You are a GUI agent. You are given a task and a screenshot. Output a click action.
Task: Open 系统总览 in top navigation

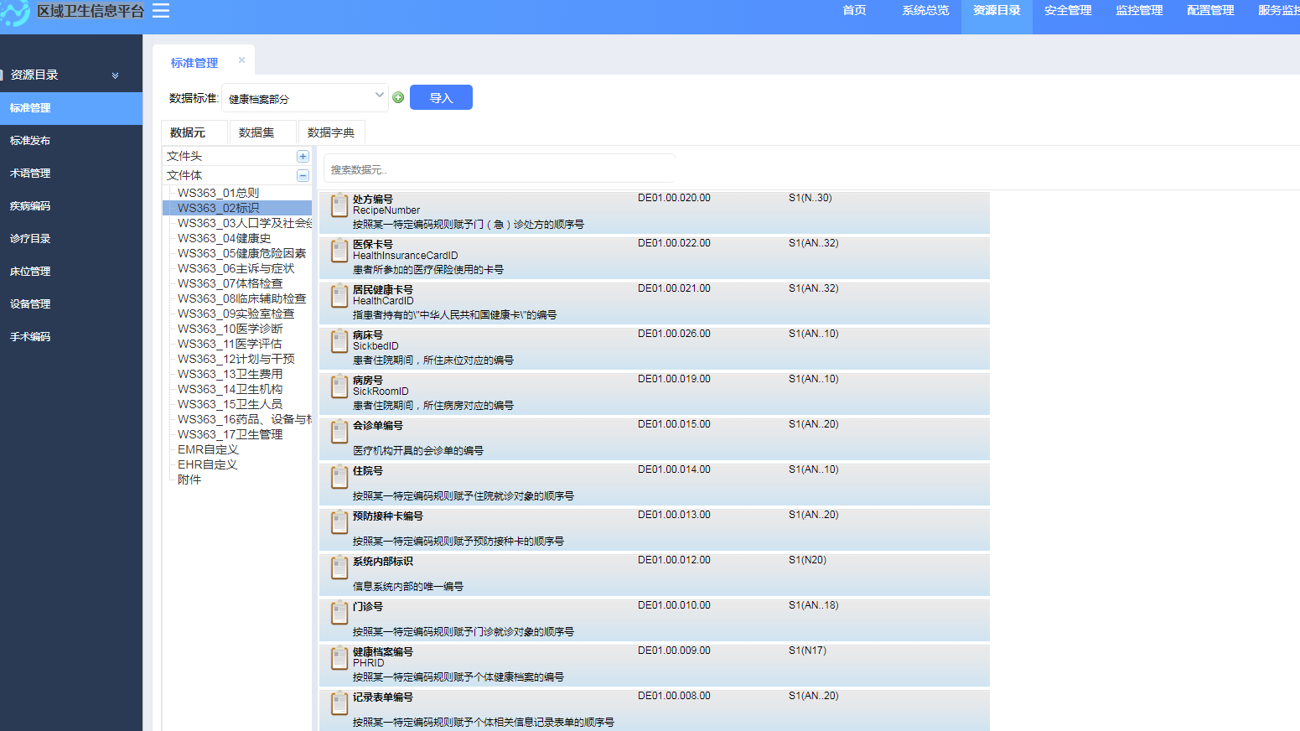click(925, 10)
